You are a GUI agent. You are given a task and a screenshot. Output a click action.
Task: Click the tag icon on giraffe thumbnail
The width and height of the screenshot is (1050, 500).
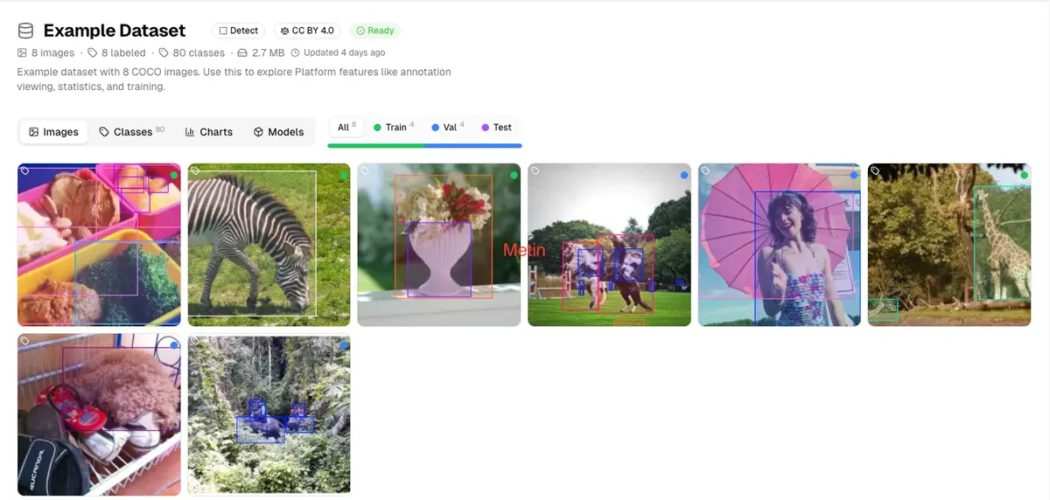click(875, 171)
